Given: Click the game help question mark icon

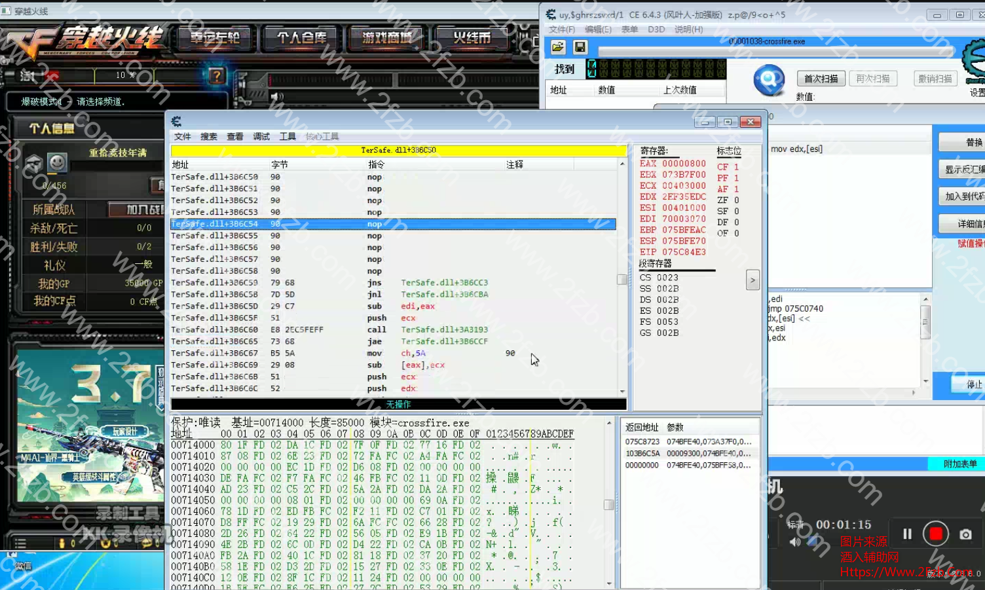Looking at the screenshot, I should point(217,76).
